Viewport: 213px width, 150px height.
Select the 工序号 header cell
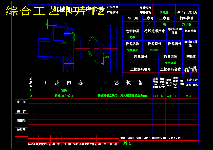[x=148, y=18]
